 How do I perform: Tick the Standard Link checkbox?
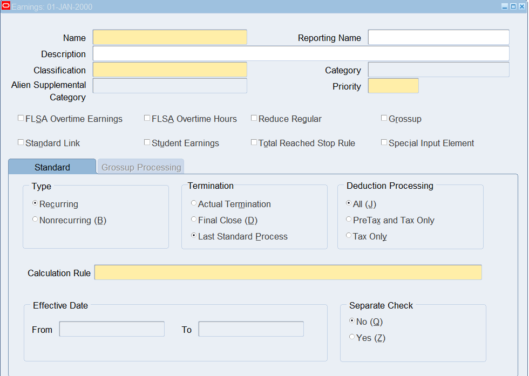[21, 142]
